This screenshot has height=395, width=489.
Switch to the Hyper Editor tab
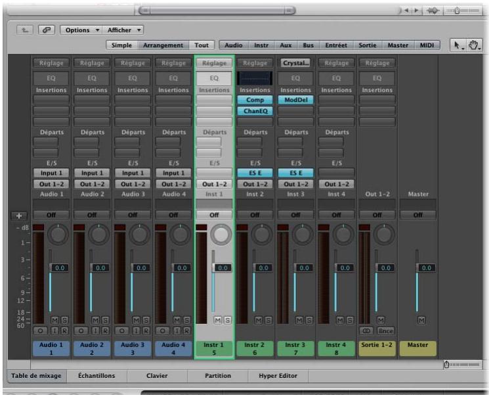[278, 376]
